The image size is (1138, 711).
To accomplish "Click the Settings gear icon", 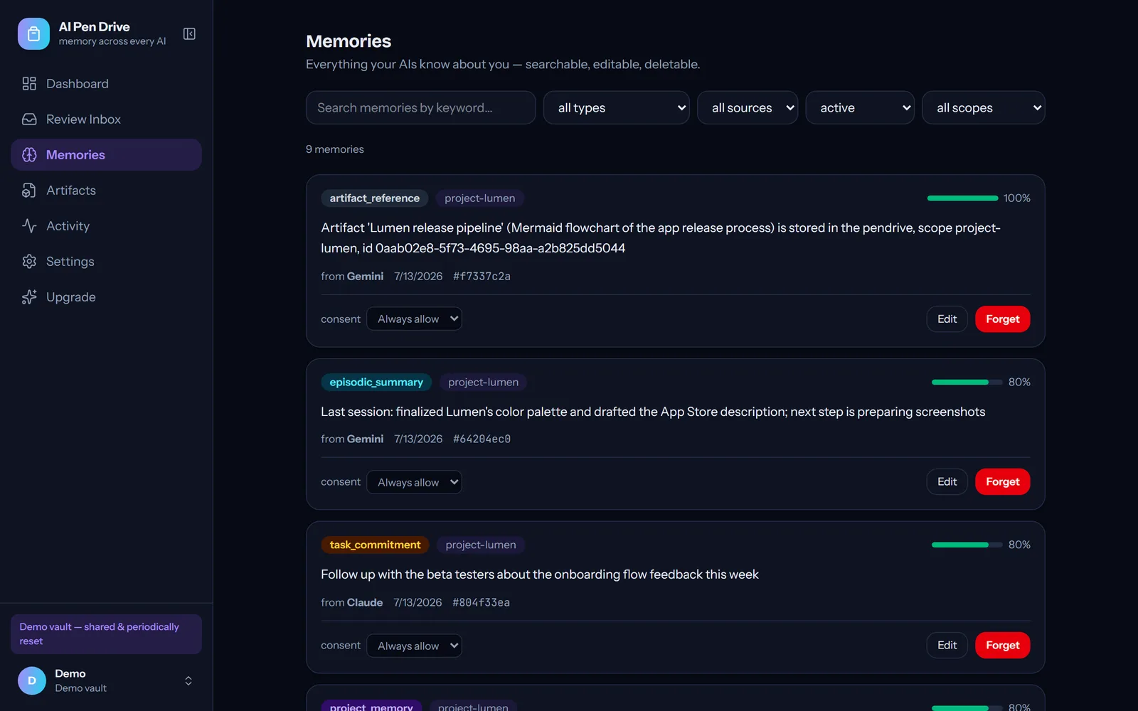I will click(x=29, y=262).
